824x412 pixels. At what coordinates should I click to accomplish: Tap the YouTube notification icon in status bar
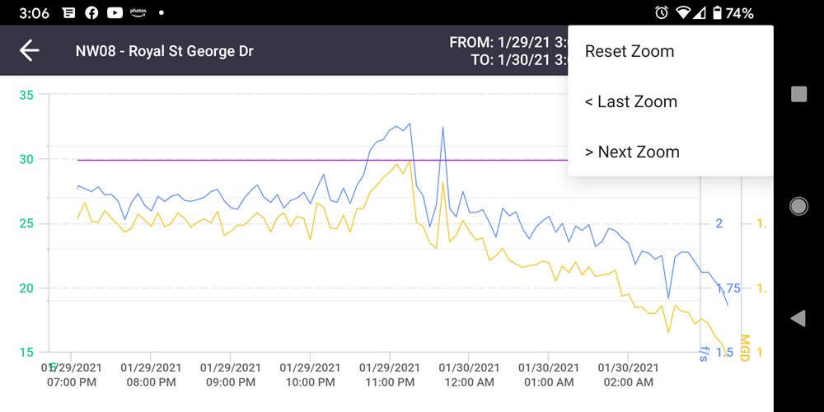coord(115,13)
